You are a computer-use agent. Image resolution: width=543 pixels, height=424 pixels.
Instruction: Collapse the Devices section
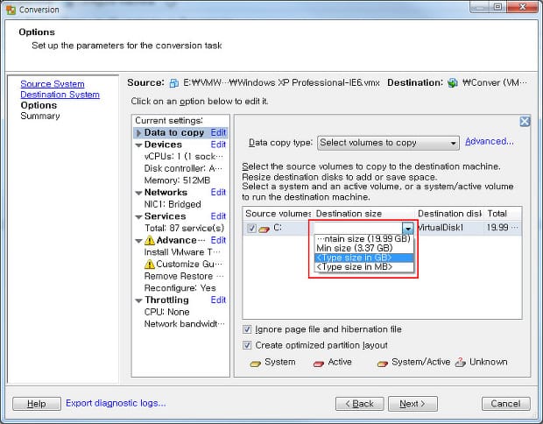coord(139,145)
